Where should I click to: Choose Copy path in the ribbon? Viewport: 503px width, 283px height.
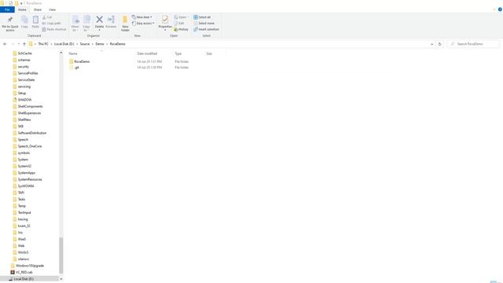[x=51, y=23]
